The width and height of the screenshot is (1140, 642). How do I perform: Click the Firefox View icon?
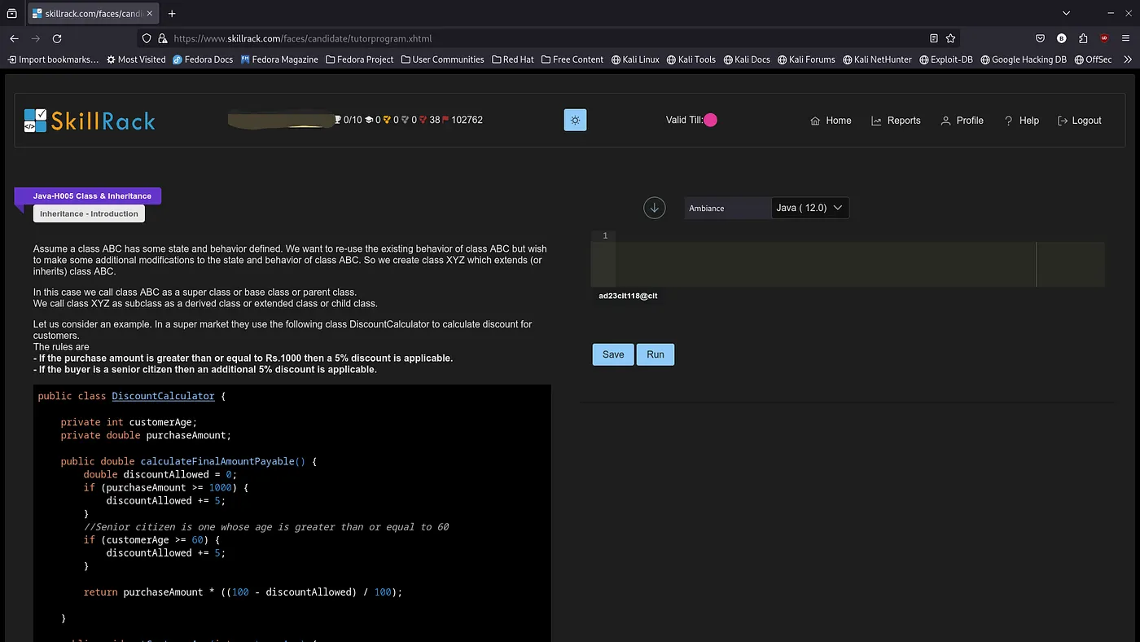tap(11, 13)
